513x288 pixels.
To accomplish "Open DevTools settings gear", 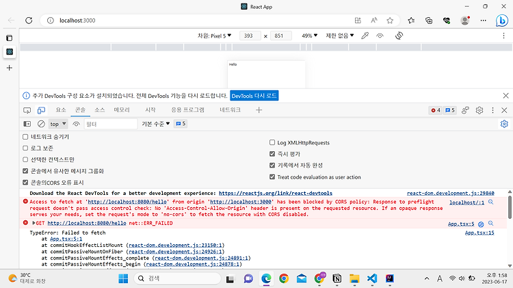I will [x=479, y=110].
